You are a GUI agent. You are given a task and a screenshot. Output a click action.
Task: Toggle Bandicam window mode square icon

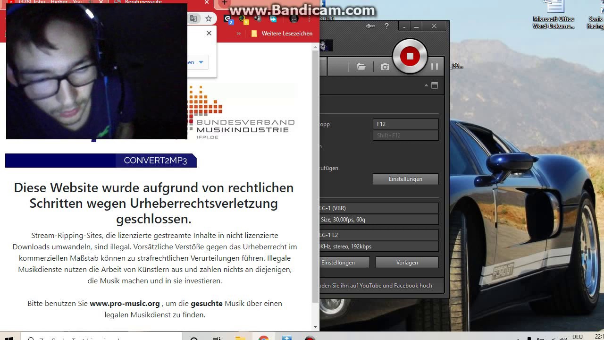click(435, 85)
